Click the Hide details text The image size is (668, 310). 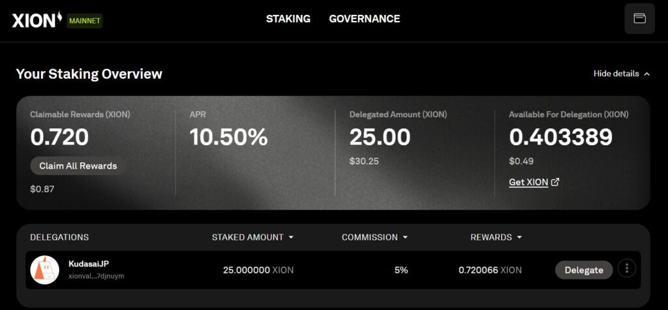coord(616,74)
